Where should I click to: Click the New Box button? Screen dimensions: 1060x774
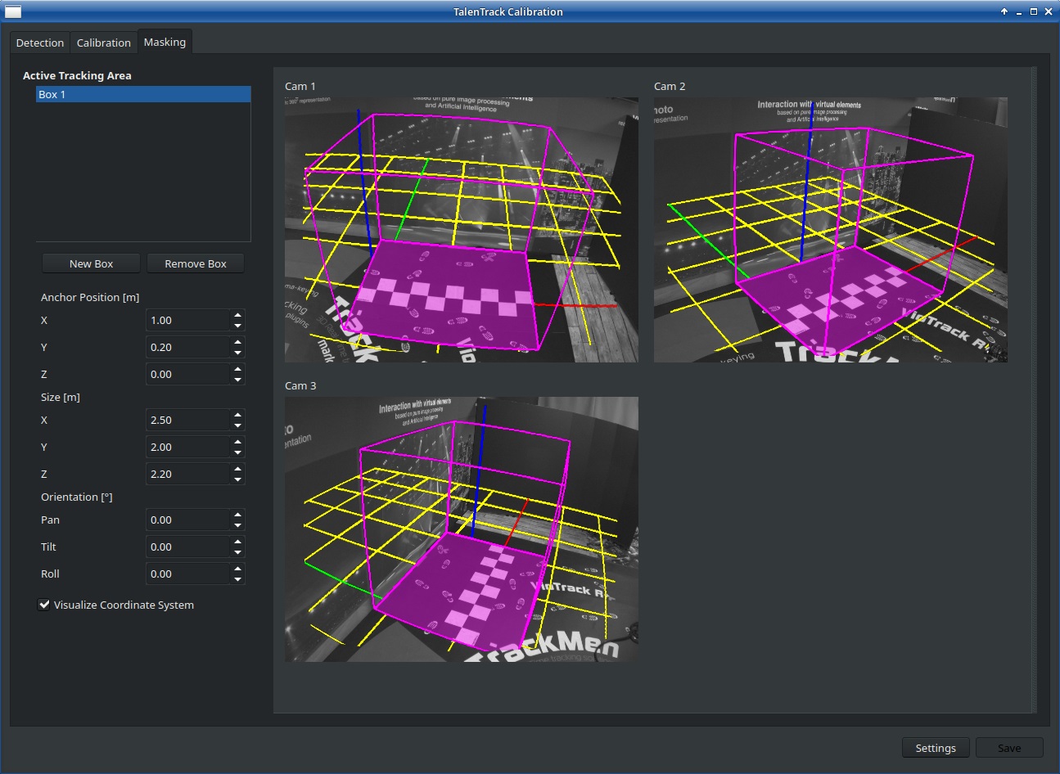91,263
